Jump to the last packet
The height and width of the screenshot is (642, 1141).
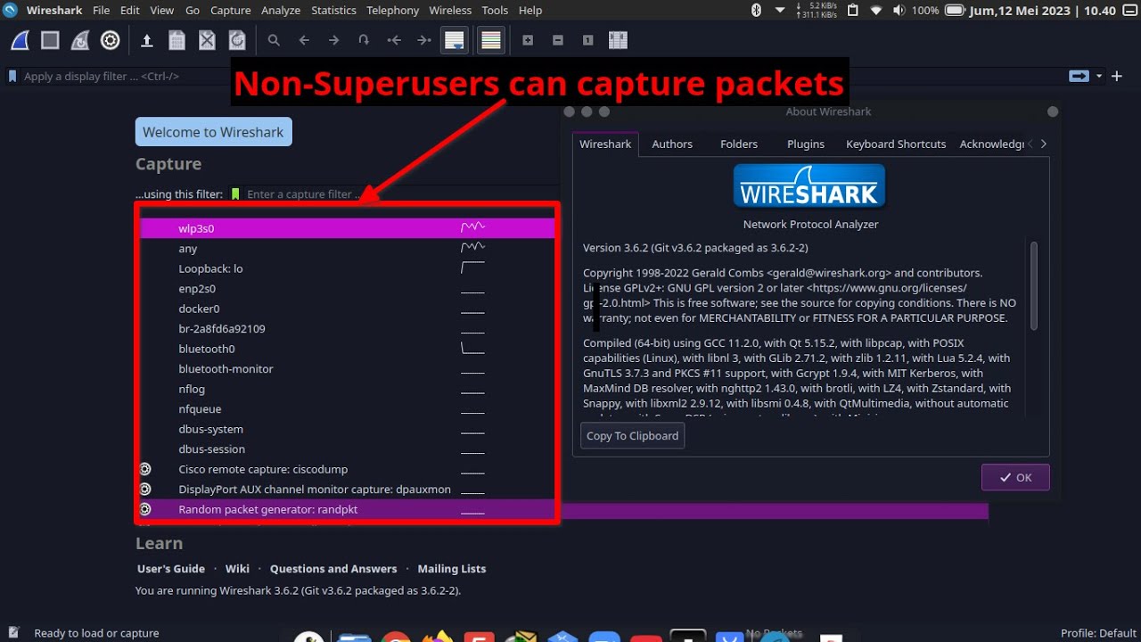pos(424,40)
